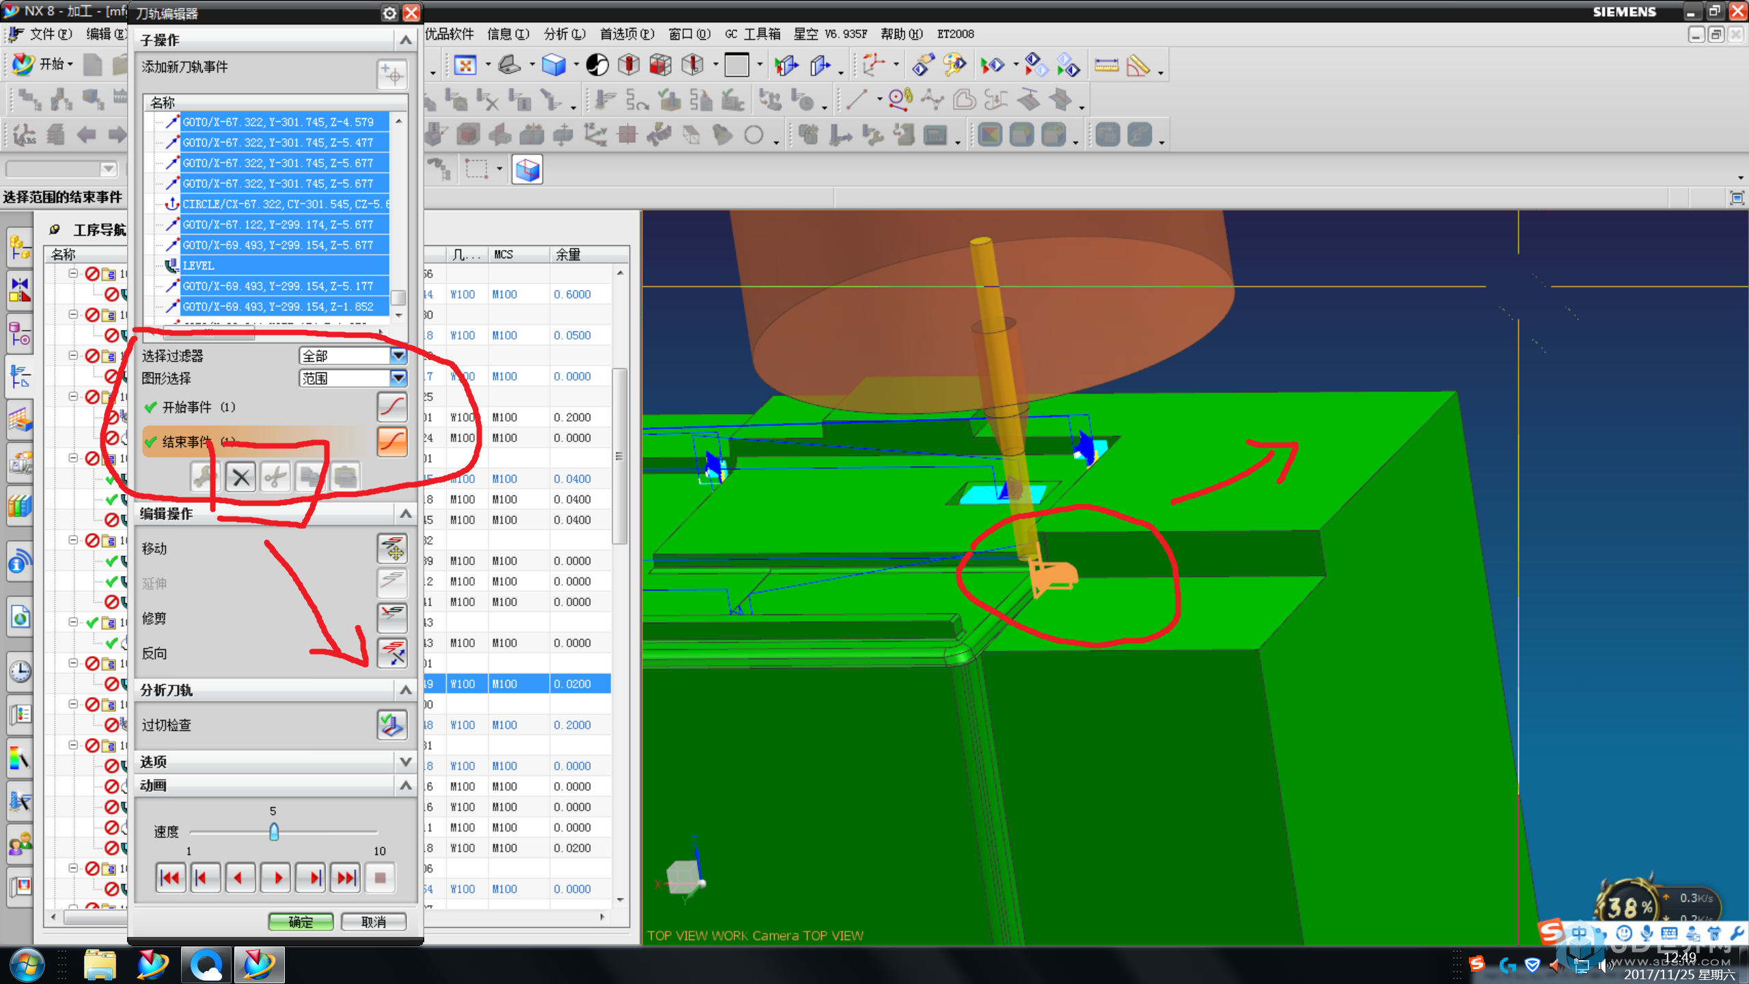Open the 窗口 menu

[689, 33]
